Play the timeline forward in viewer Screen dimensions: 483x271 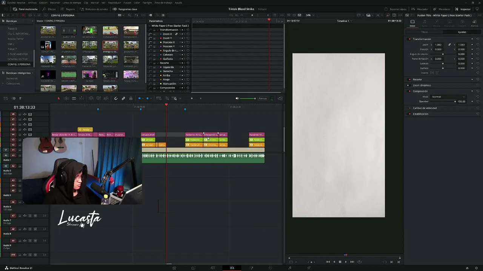point(346,262)
